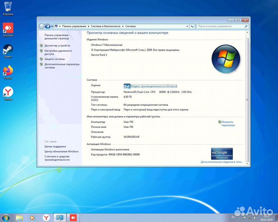Launch AnyDesk from the desktop shortcut
278x222 pixels.
[x=8, y=30]
